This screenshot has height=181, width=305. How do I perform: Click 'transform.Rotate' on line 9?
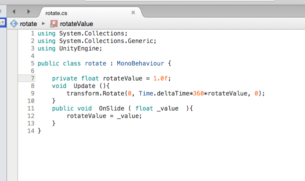pyautogui.click(x=95, y=93)
